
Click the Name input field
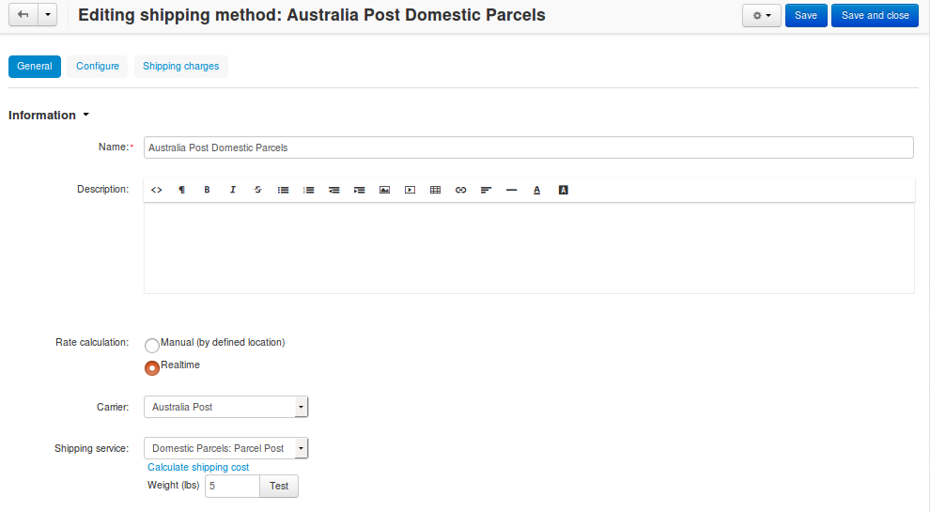click(x=529, y=147)
